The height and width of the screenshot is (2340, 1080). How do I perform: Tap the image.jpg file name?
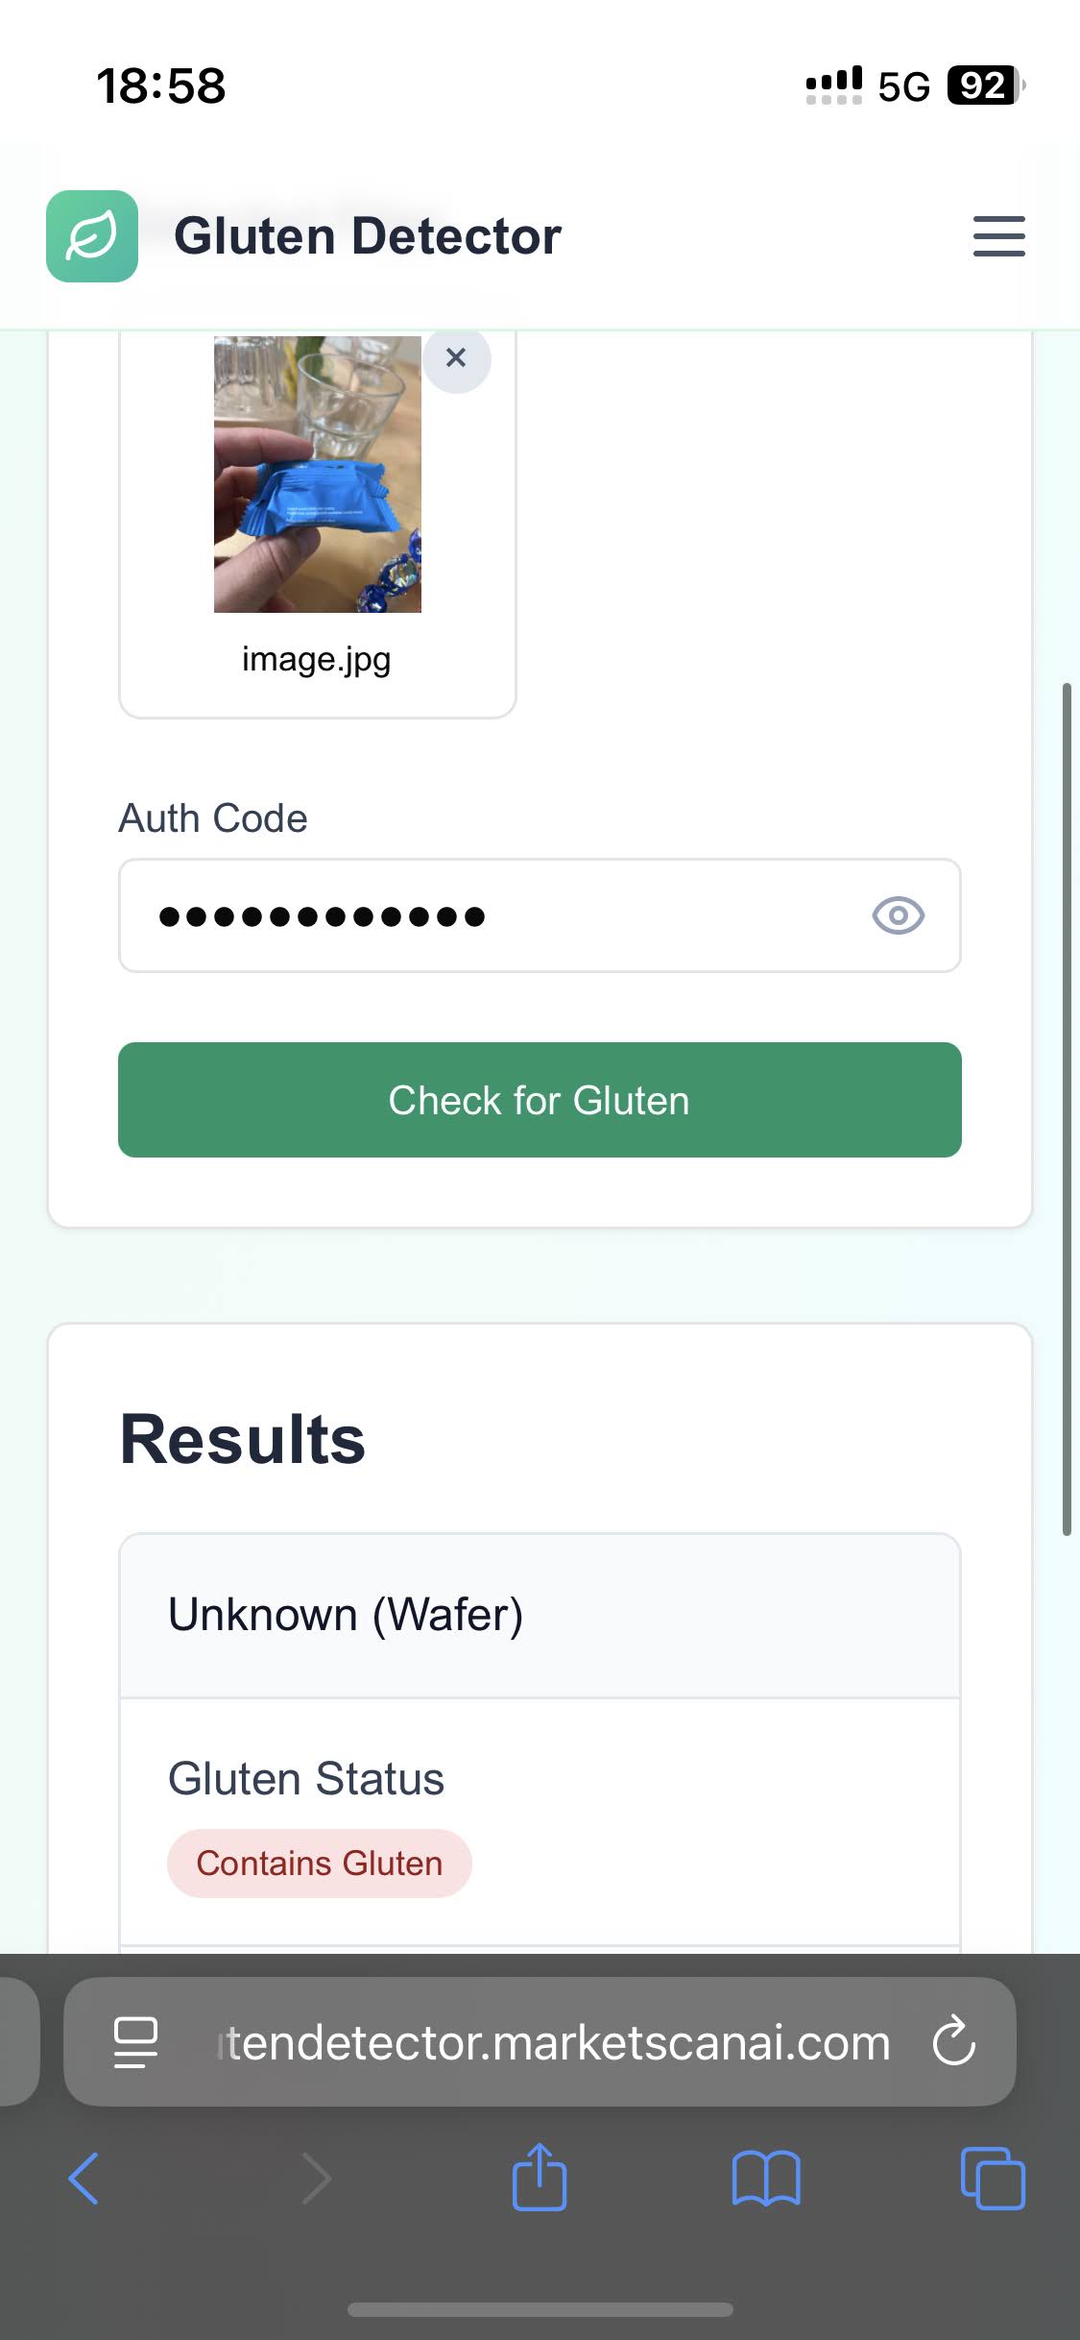click(317, 659)
